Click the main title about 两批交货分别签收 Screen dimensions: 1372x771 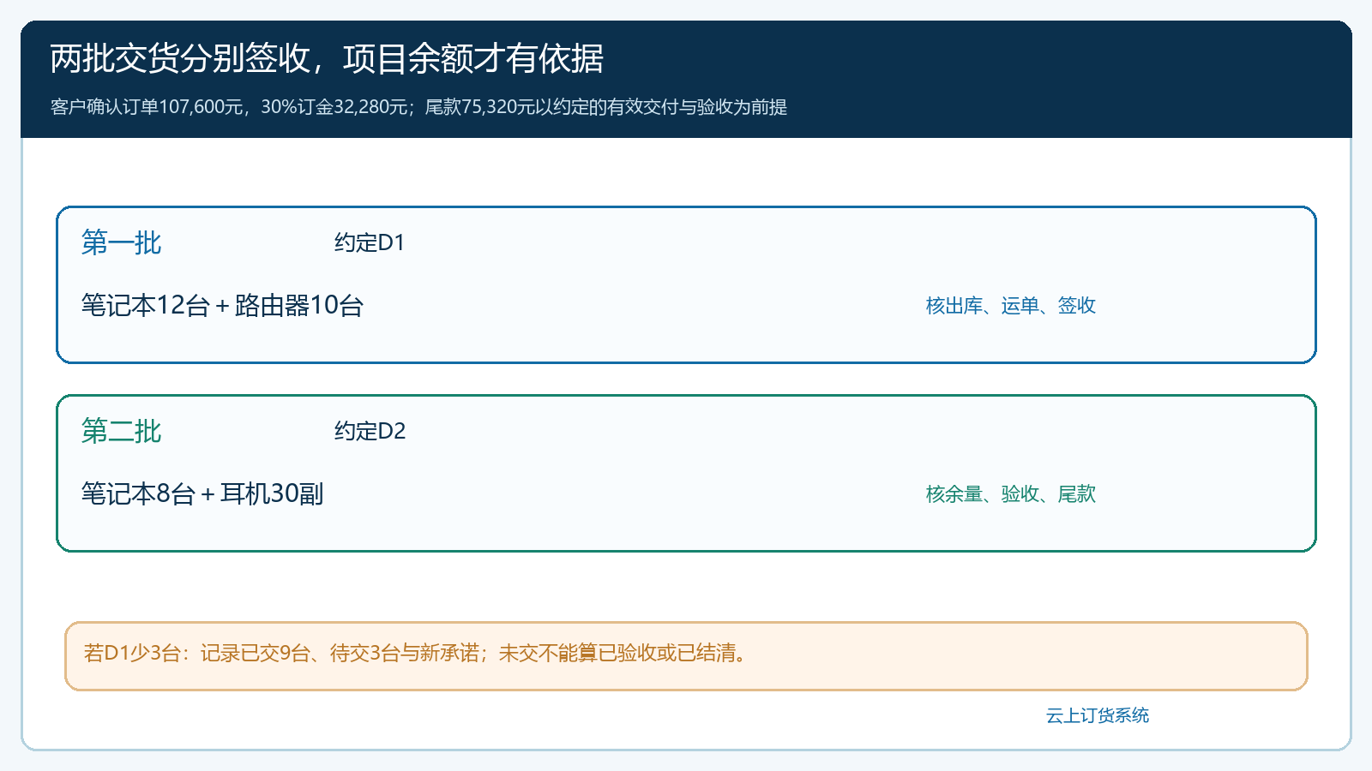[327, 58]
